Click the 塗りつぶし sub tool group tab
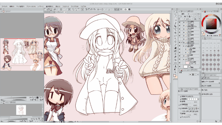 click(210, 78)
